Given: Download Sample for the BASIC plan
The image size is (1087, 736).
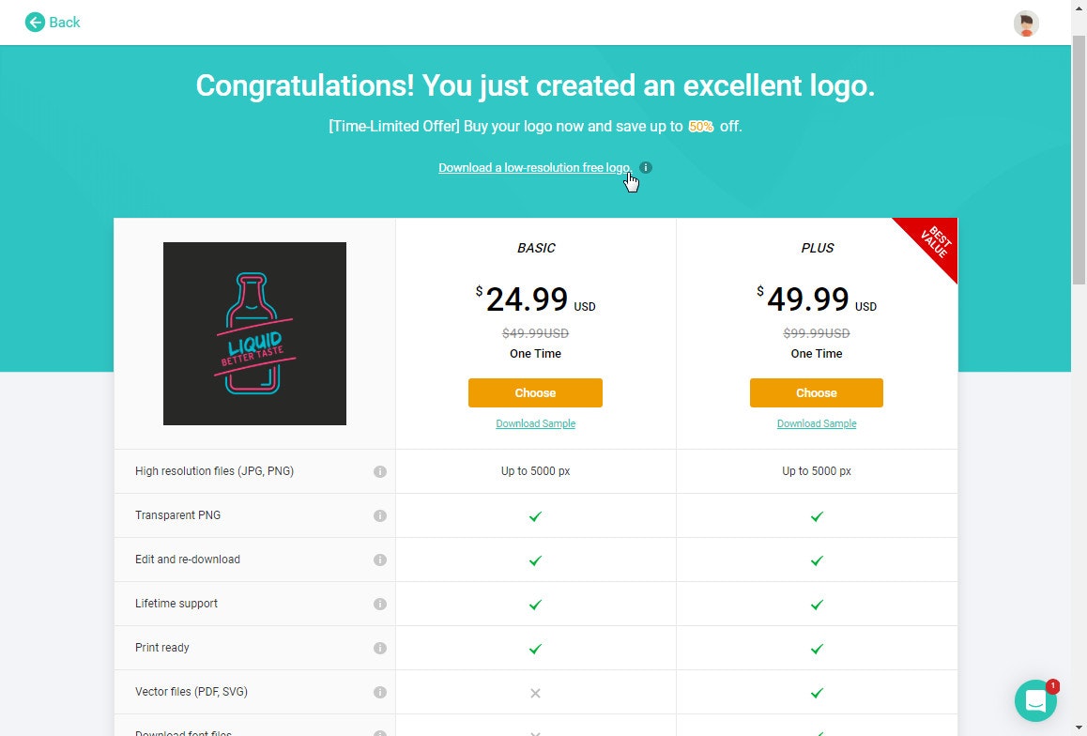Looking at the screenshot, I should point(535,423).
